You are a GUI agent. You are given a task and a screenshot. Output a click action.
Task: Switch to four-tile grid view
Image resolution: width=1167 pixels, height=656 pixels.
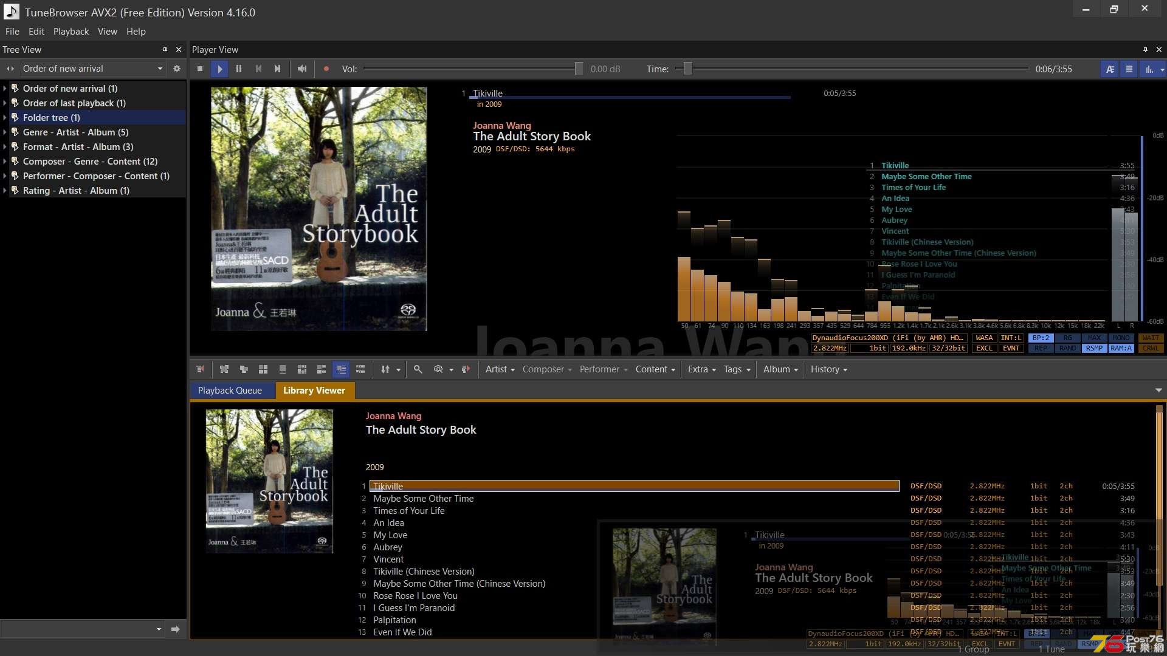[x=263, y=369]
